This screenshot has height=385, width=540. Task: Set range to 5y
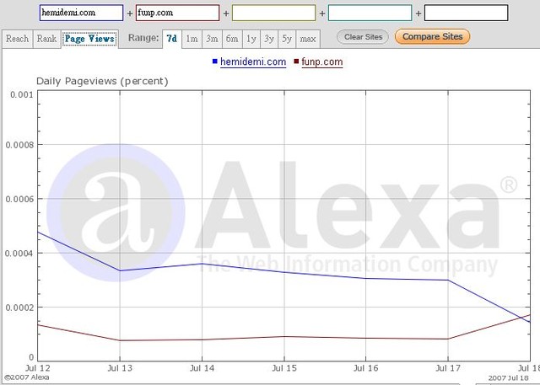click(287, 40)
